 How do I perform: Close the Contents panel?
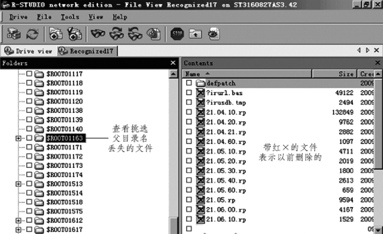(x=378, y=63)
